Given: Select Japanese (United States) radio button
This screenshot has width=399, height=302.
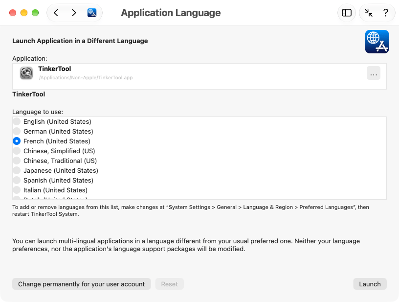Looking at the screenshot, I should coord(17,171).
